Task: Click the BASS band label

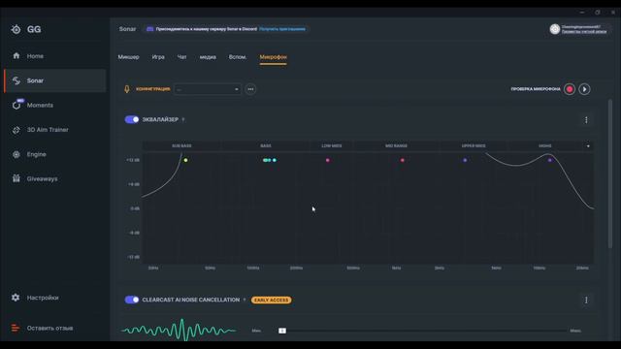Action: (x=266, y=146)
